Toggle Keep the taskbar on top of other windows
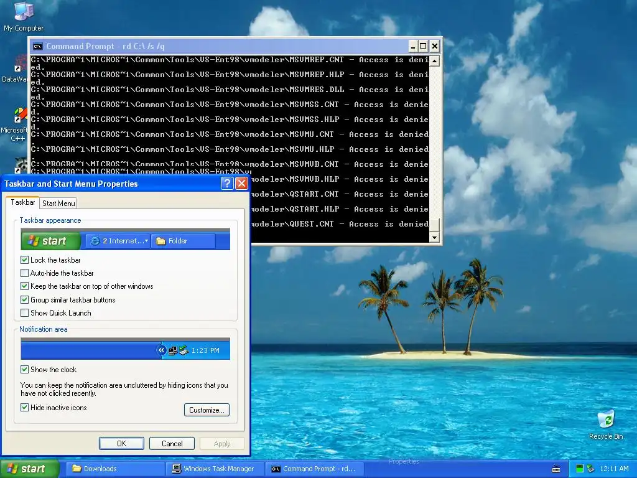This screenshot has height=478, width=637. (24, 286)
